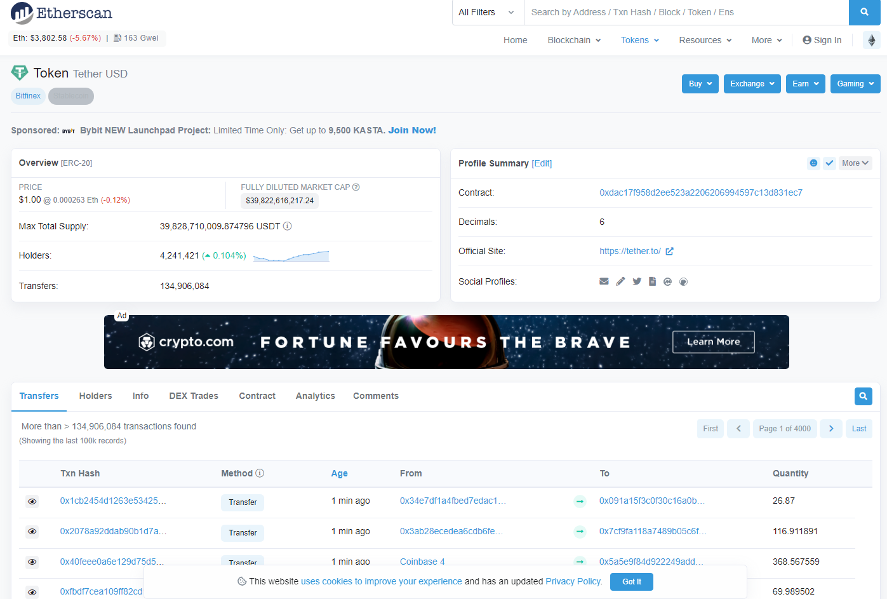The width and height of the screenshot is (887, 599).
Task: Click the Ethereum network logo icon
Action: 871,40
